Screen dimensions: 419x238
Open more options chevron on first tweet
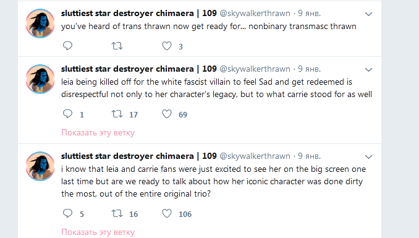(x=368, y=14)
